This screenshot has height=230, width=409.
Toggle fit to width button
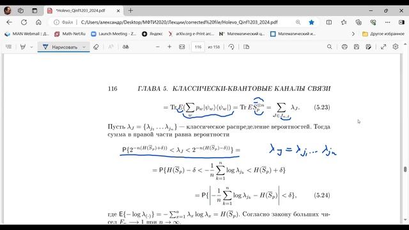pyautogui.click(x=181, y=47)
